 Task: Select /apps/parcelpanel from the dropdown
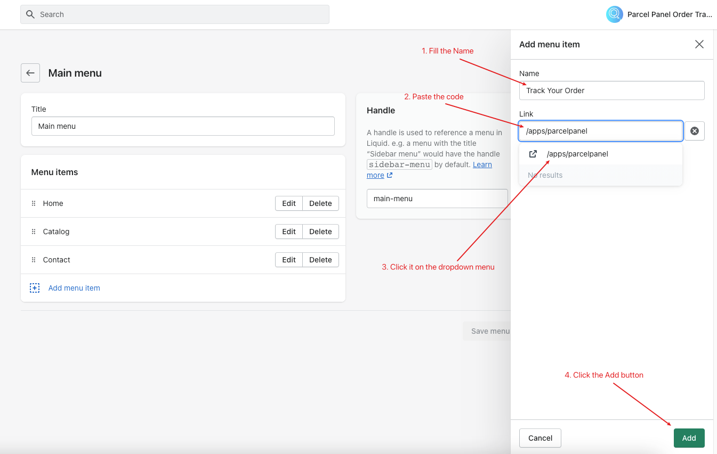point(601,154)
